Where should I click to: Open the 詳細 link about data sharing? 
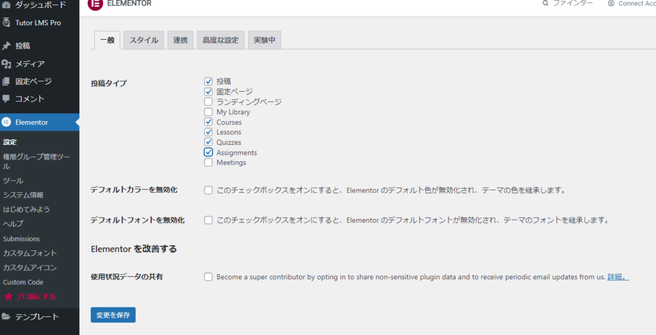click(618, 277)
